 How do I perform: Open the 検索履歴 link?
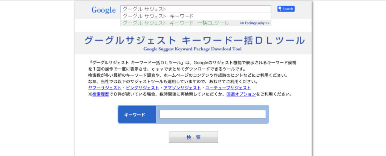101,94
